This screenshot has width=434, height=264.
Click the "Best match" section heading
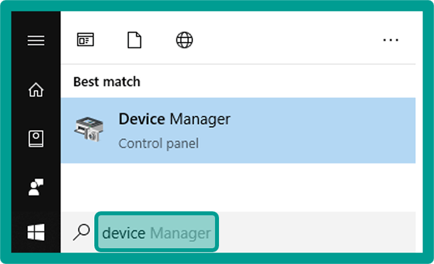[x=107, y=82]
